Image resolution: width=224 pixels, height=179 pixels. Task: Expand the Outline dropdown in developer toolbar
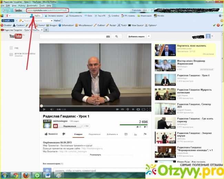click(x=99, y=25)
